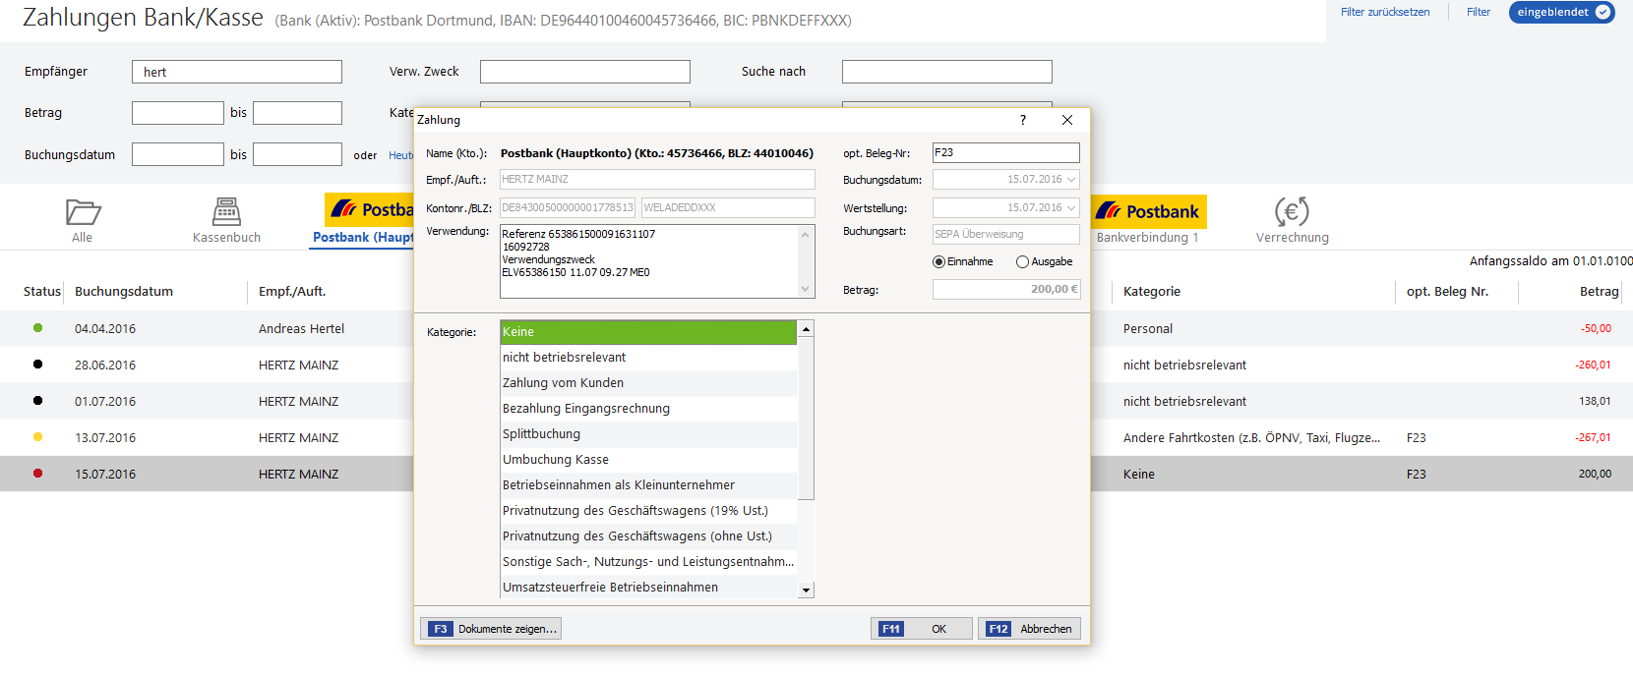Sort by opt. Beleg Nr. column header

pos(1447,291)
